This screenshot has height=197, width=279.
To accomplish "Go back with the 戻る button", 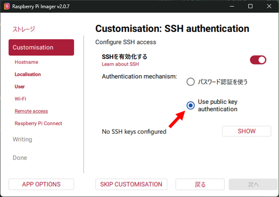I will (200, 184).
